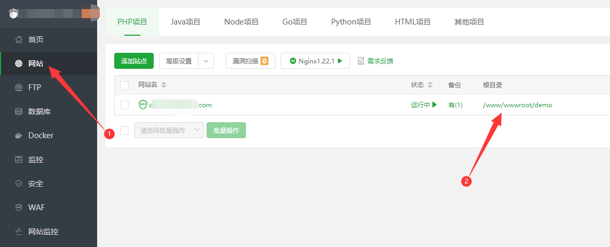Screen dimensions: 610x247
Task: Click the 需求反馈 feedback note icon
Action: [x=361, y=61]
